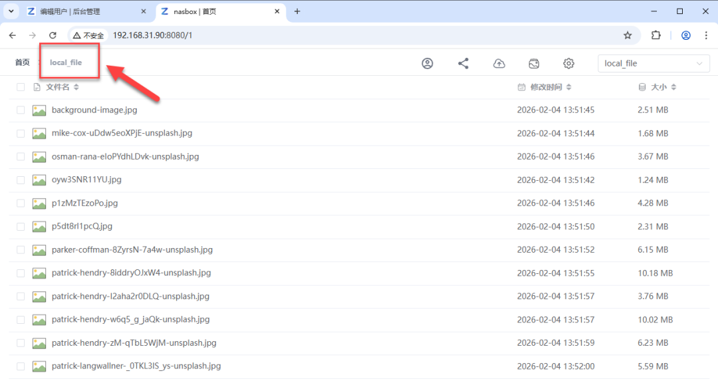Open file oyw3SNR11YU.jpg
This screenshot has height=385, width=718.
click(86, 180)
